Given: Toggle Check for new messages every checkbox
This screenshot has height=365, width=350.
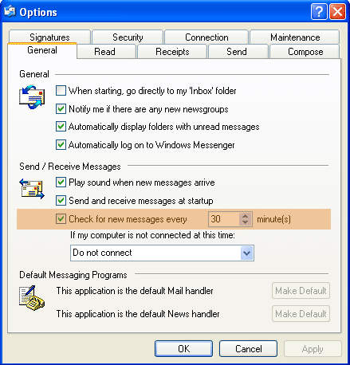Looking at the screenshot, I should (61, 219).
